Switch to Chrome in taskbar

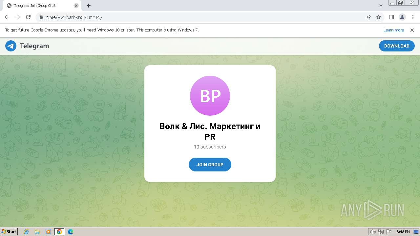pyautogui.click(x=59, y=232)
